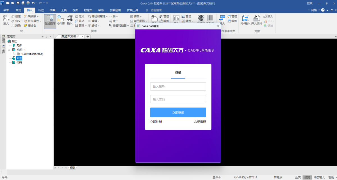
Task: Open the 螺栓和螺柱 dropdown
Action: [97, 16]
